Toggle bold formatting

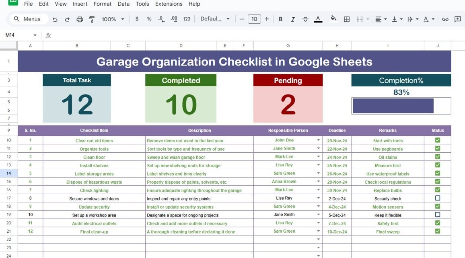point(280,19)
